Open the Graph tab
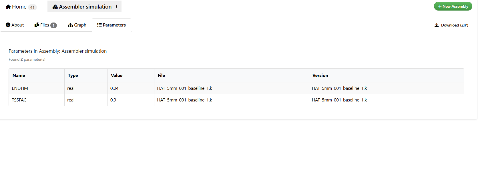This screenshot has height=175, width=478. (x=77, y=25)
